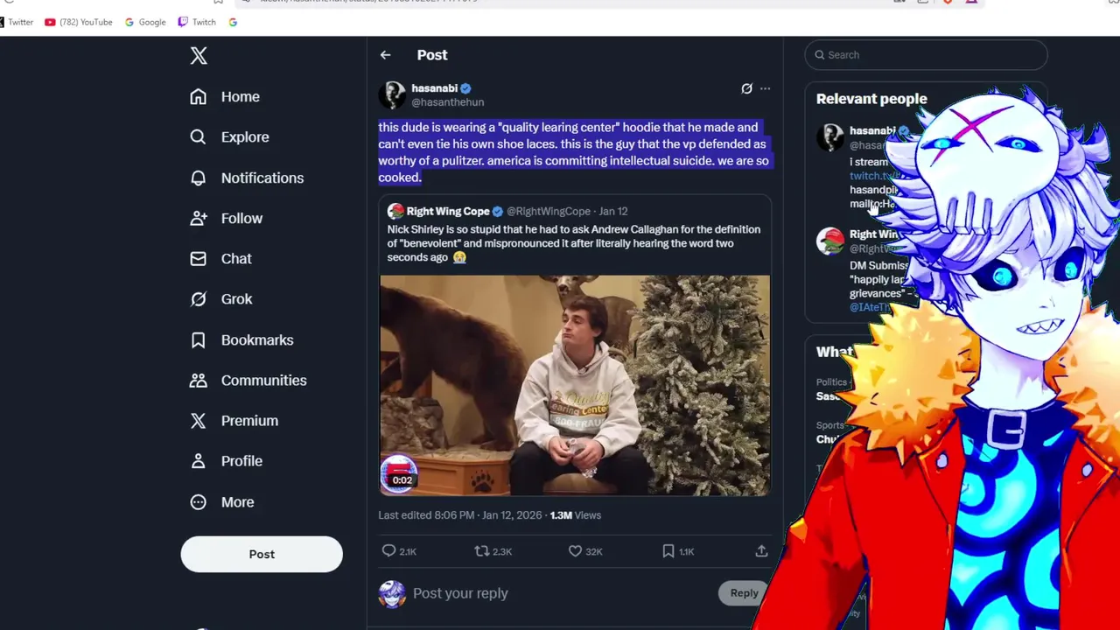1120x630 pixels.
Task: Click the 0:02 video duration badge
Action: point(402,480)
